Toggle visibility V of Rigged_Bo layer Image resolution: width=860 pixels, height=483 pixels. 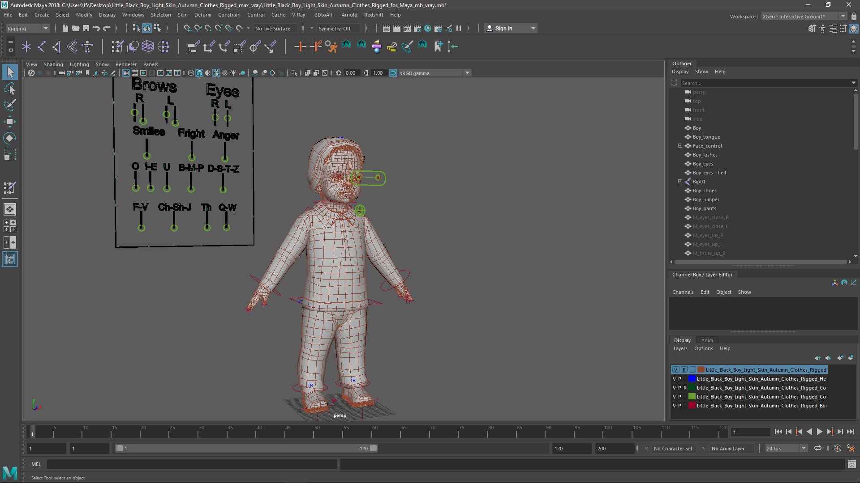674,406
